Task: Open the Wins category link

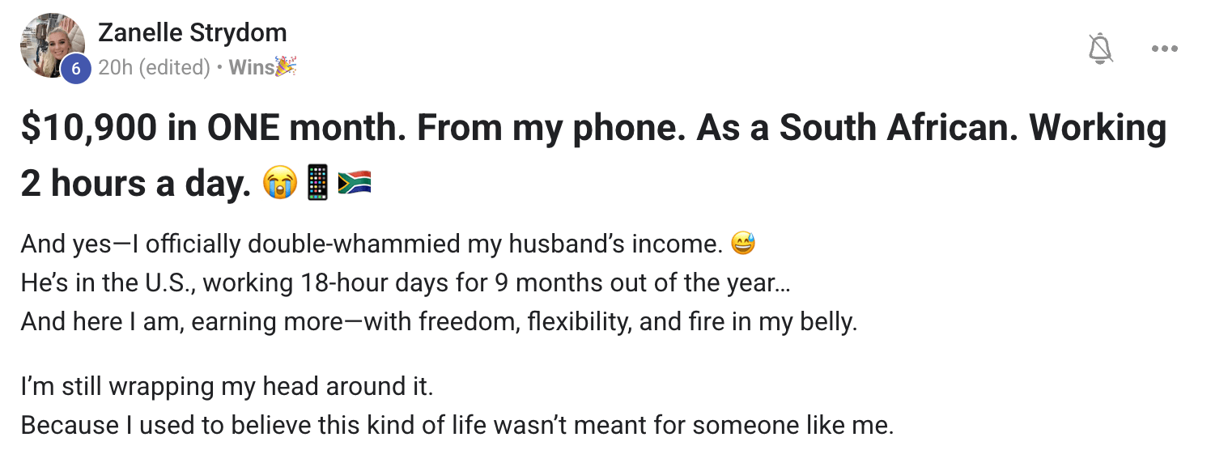Action: pyautogui.click(x=251, y=67)
